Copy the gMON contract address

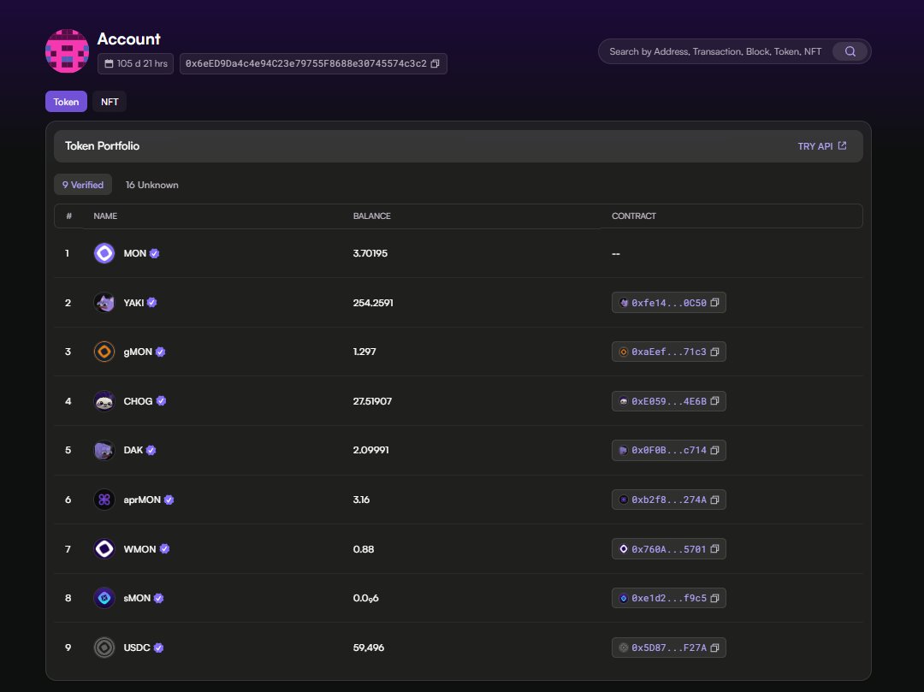click(714, 352)
